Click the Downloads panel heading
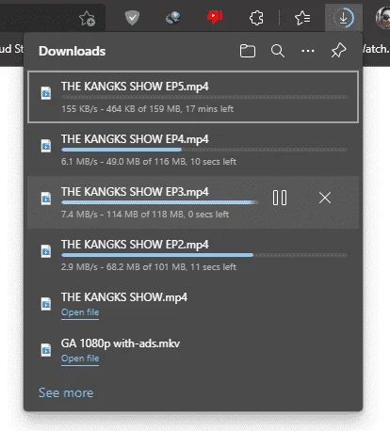Viewport: 390px width, 431px height. (x=72, y=51)
